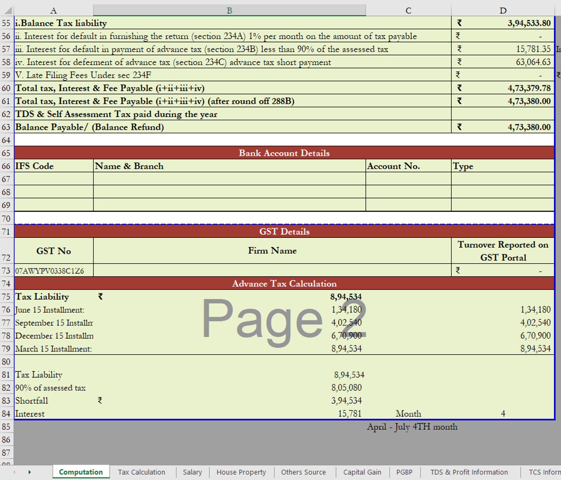Select row 63 header

tap(6, 127)
